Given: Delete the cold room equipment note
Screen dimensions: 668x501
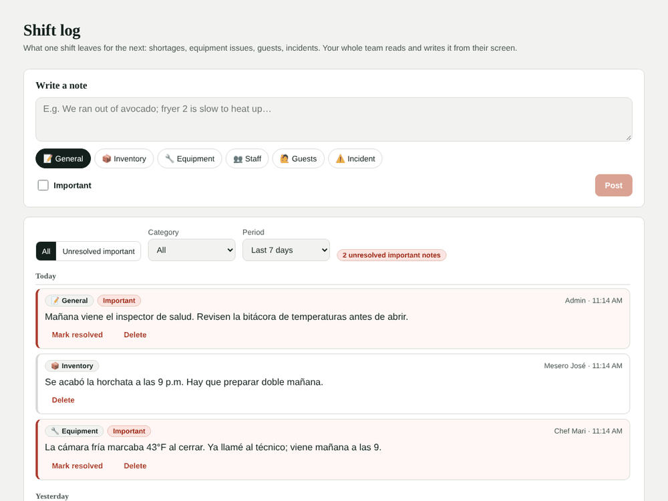Looking at the screenshot, I should (135, 466).
